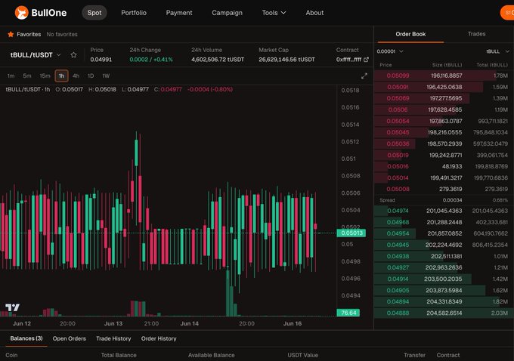Open the Campaign page
Image resolution: width=514 pixels, height=361 pixels.
(228, 13)
